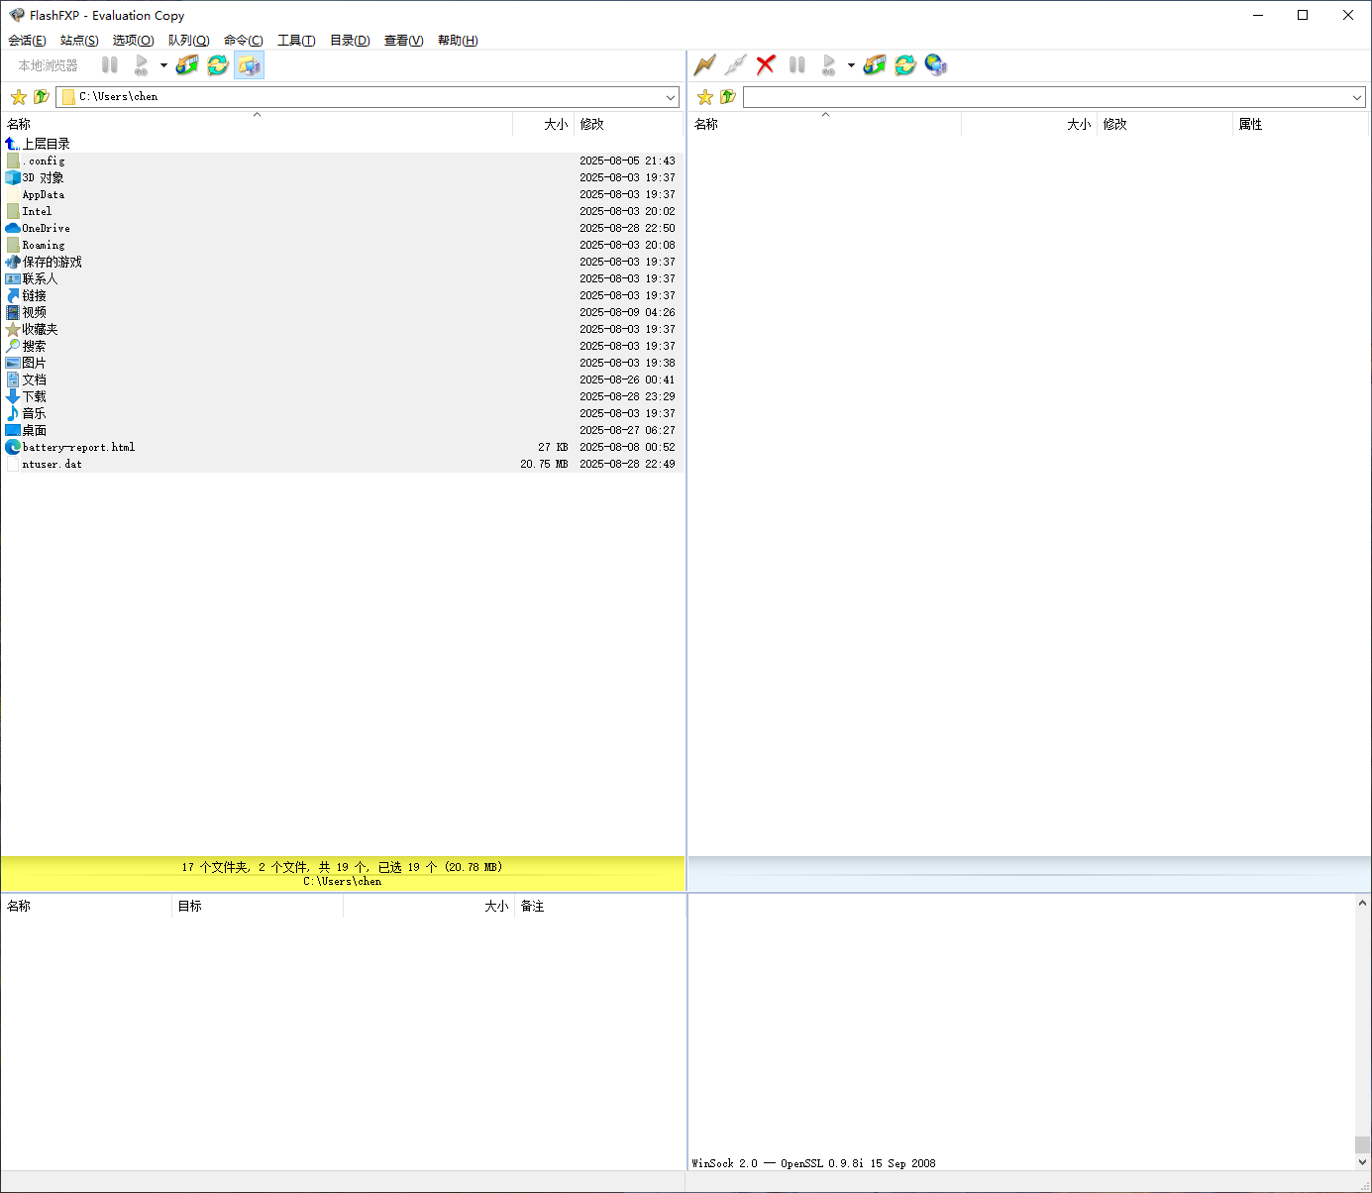Click the log panel scrollbar down arrow
The image size is (1372, 1193).
[1362, 1162]
